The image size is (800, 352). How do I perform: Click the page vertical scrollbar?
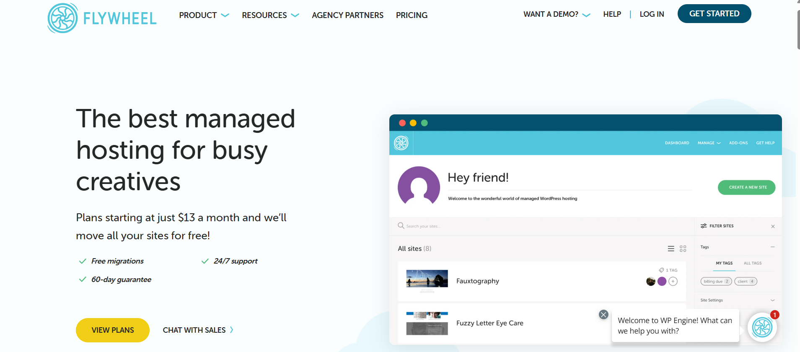[798, 29]
